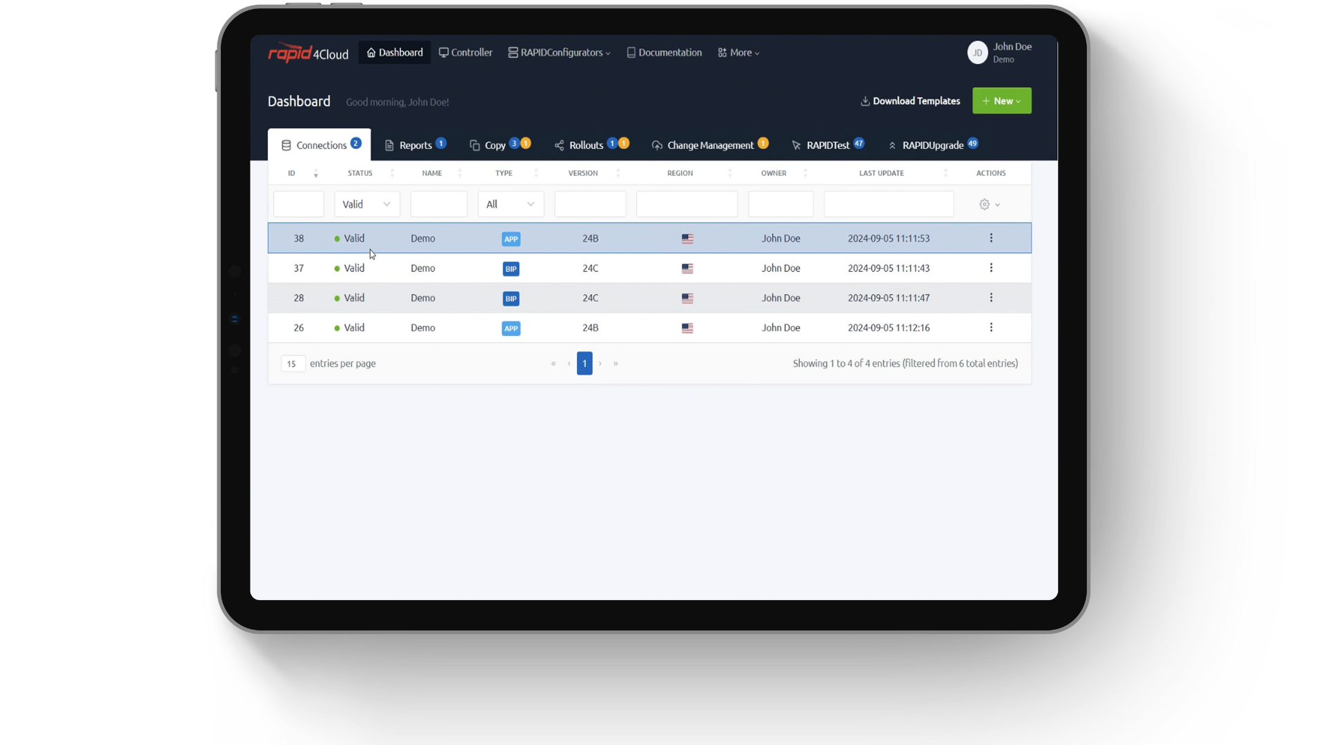
Task: Sort table by NAME column
Action: (x=439, y=173)
